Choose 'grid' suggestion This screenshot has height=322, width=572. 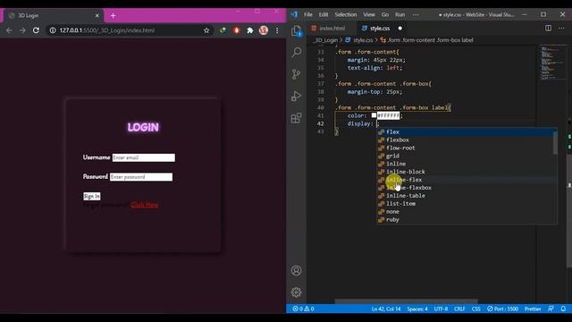pyautogui.click(x=467, y=156)
